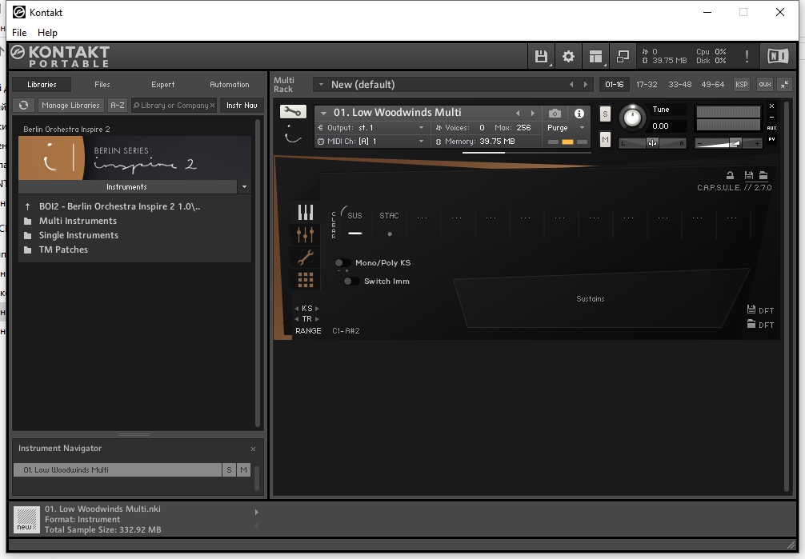Adjust the Tune knob
The image size is (805, 559).
click(632, 118)
